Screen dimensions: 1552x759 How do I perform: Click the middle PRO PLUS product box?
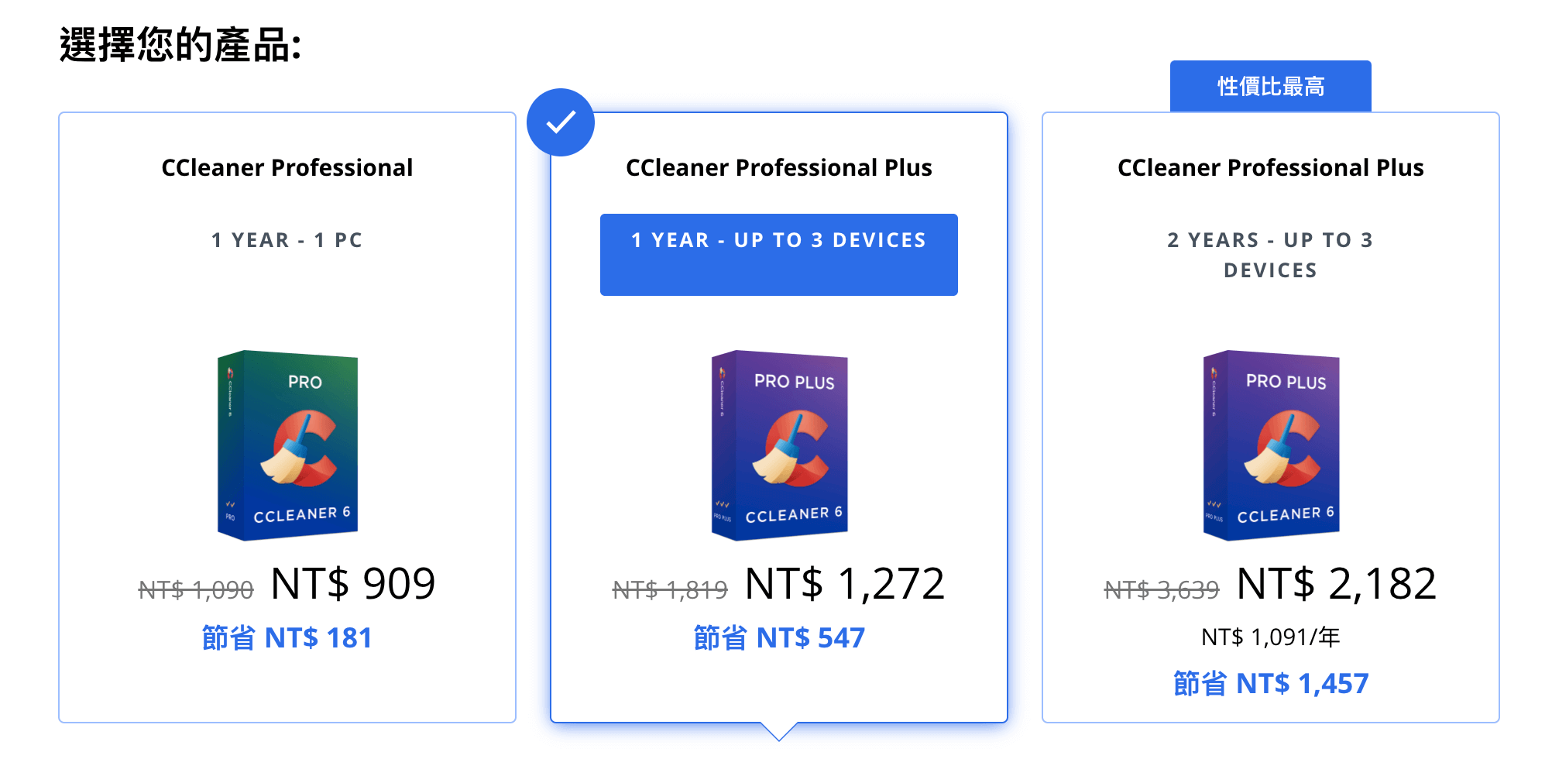(x=779, y=445)
